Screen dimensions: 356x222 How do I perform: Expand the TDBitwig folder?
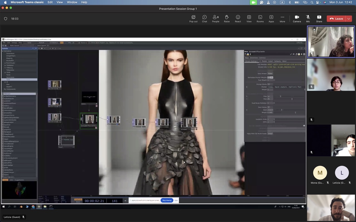pyautogui.click(x=5, y=68)
